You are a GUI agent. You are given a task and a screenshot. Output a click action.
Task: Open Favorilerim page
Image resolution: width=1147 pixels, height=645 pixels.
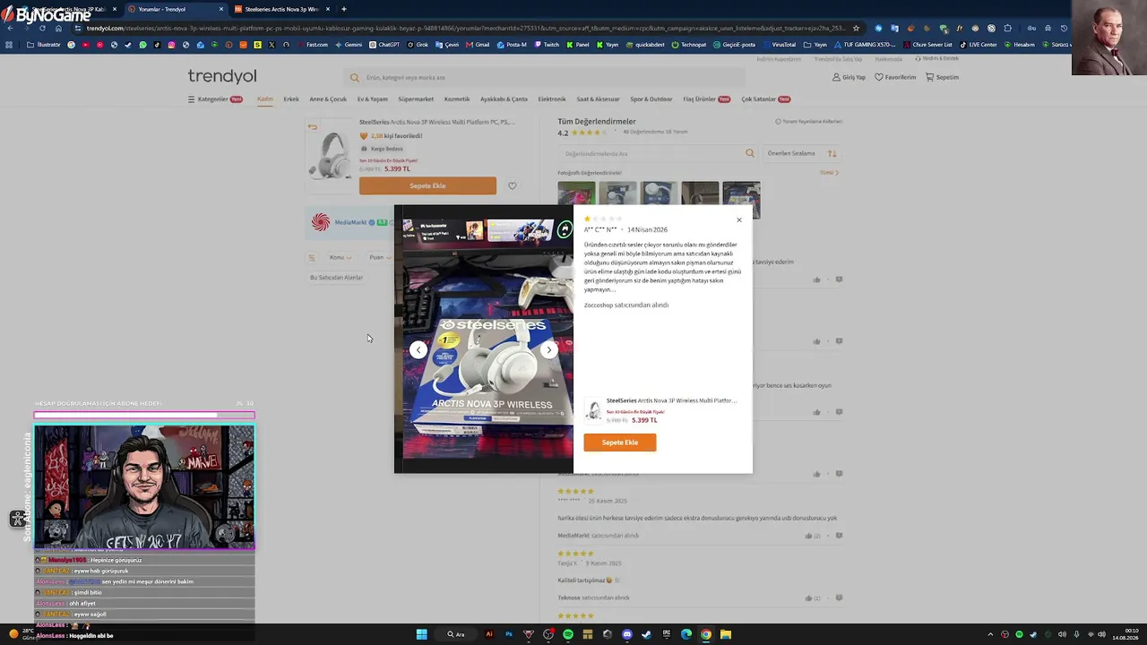pos(895,77)
